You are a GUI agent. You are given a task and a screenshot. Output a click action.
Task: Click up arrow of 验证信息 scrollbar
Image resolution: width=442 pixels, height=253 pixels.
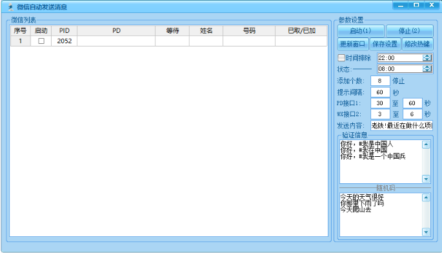click(426, 145)
